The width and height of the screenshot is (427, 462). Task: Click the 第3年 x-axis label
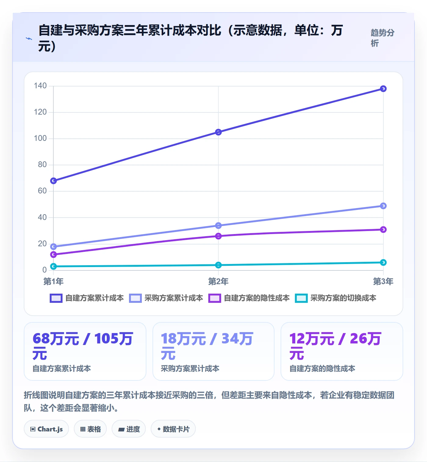coord(383,281)
